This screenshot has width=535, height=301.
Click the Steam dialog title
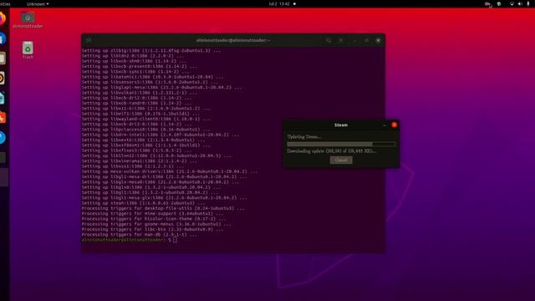click(341, 125)
